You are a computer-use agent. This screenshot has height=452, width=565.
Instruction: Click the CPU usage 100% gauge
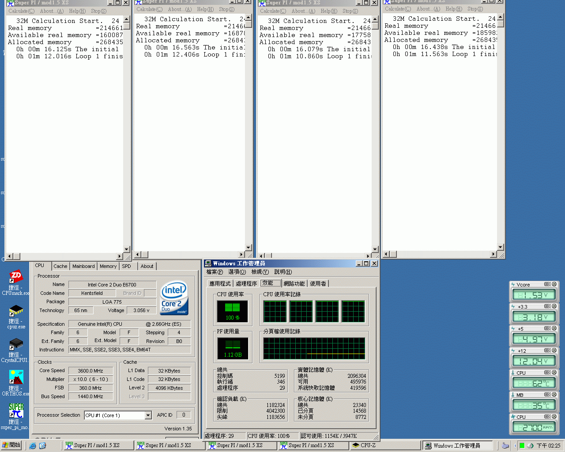coord(233,312)
